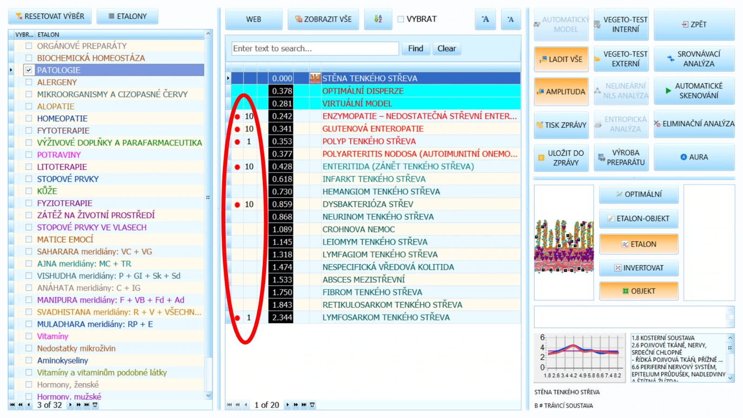Viewport: 743px width, 418px height.
Task: Open filter dropdown in left list navigator
Action: [95, 405]
